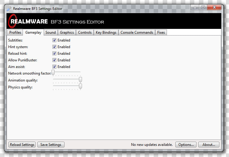Toggle Allow PunkBuster checkbox

coord(54,60)
